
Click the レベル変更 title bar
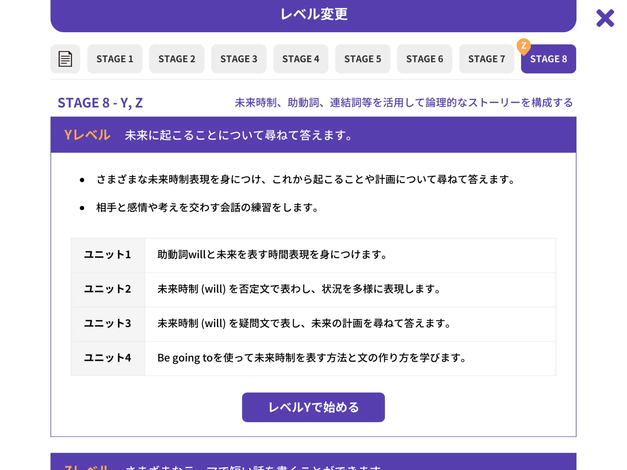point(313,15)
